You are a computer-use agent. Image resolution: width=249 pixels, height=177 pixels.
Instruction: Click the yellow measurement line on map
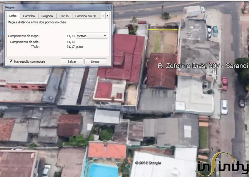point(162,30)
